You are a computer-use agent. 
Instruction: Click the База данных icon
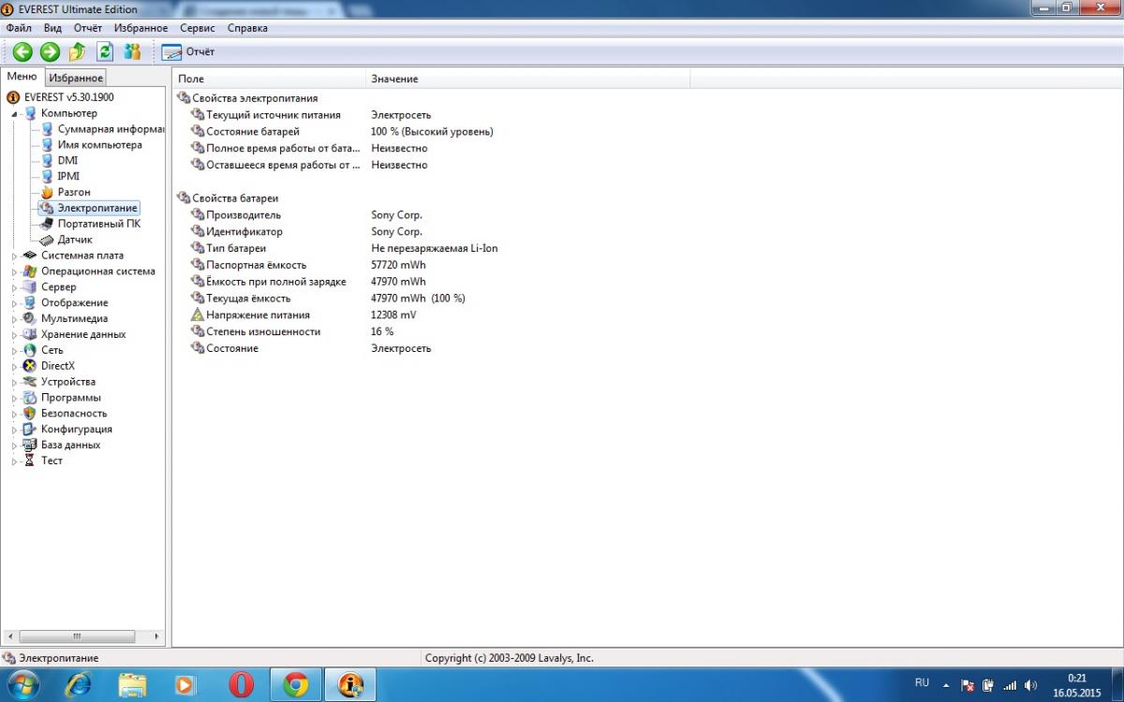coord(30,445)
